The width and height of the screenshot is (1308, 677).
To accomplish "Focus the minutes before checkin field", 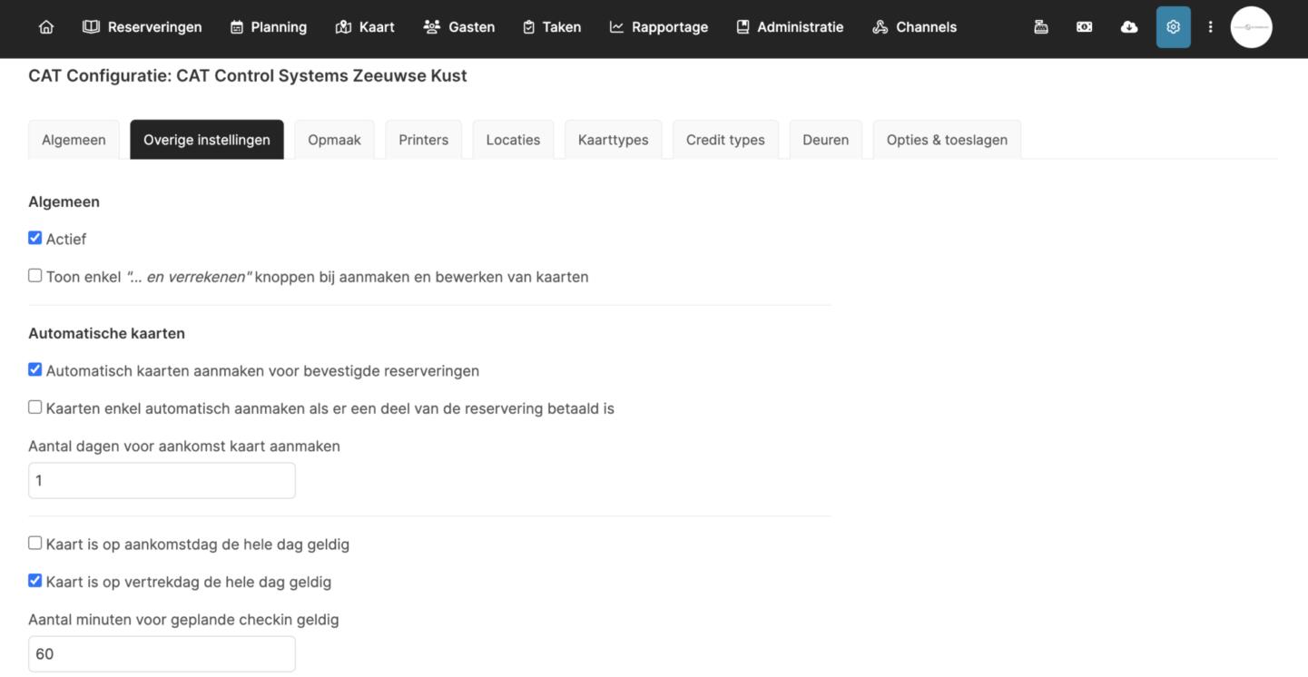I will click(162, 654).
